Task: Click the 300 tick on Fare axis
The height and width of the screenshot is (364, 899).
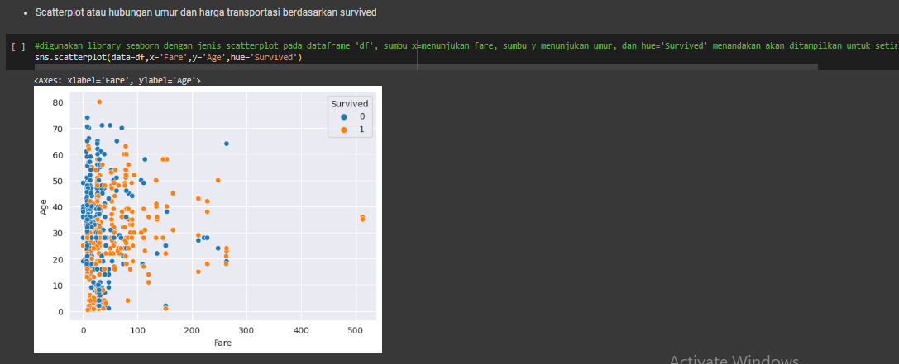Action: coord(246,330)
